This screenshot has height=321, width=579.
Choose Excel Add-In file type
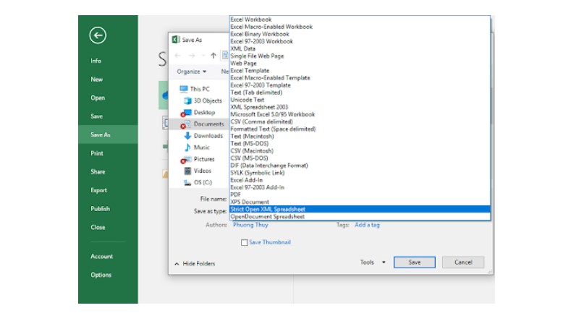click(360, 180)
